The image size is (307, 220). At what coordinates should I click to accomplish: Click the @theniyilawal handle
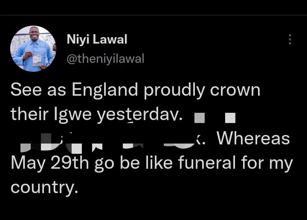click(x=105, y=59)
